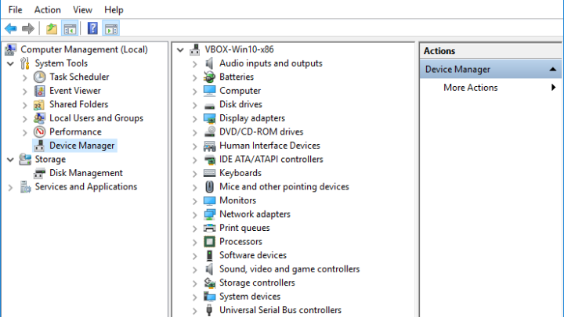Image resolution: width=564 pixels, height=317 pixels.
Task: Click the Event Viewer icon
Action: (40, 91)
